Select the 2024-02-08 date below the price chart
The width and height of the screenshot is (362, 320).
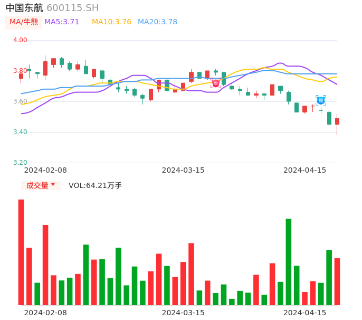pyautogui.click(x=45, y=170)
